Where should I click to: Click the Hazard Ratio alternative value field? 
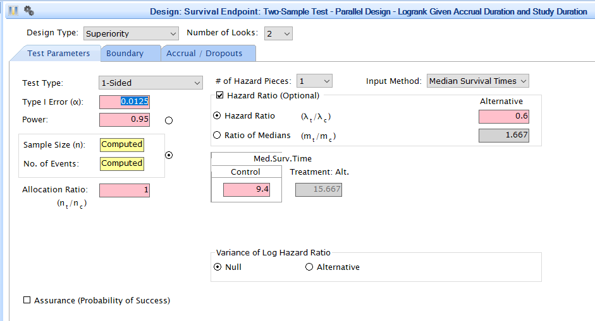(504, 116)
